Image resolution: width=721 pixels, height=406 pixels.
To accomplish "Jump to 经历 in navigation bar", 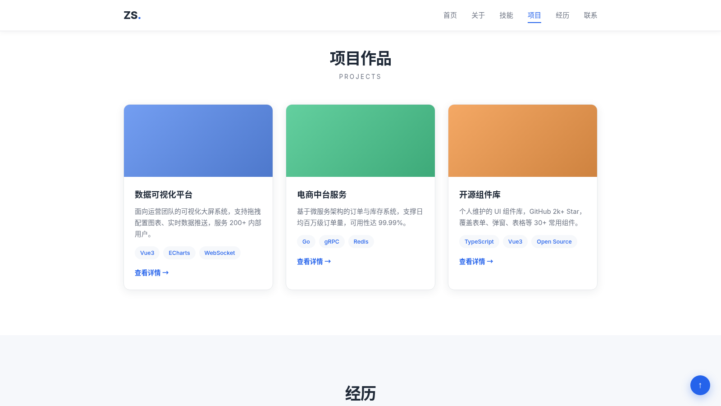I will click(x=562, y=15).
